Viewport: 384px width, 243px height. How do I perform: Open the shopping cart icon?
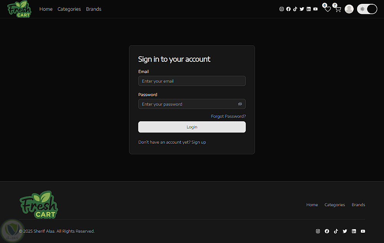[x=338, y=9]
